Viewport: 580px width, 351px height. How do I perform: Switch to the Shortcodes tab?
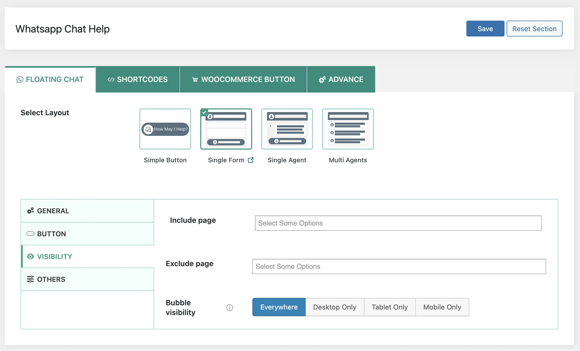tap(138, 80)
